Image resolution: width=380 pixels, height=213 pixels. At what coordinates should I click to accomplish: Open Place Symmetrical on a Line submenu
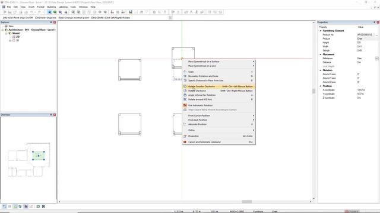click(218, 66)
